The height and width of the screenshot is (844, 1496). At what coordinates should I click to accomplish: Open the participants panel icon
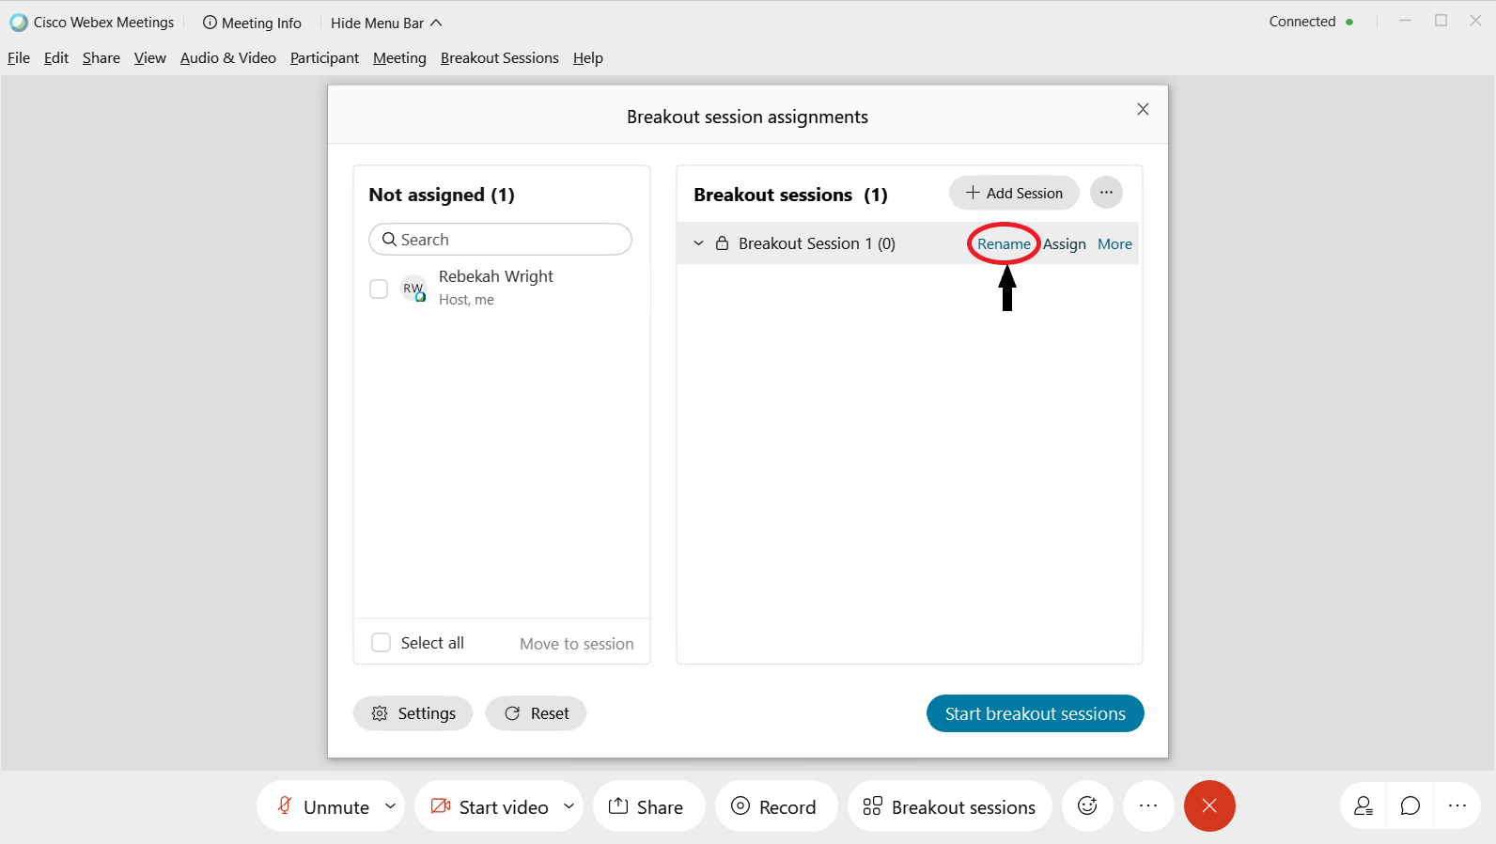tap(1364, 806)
